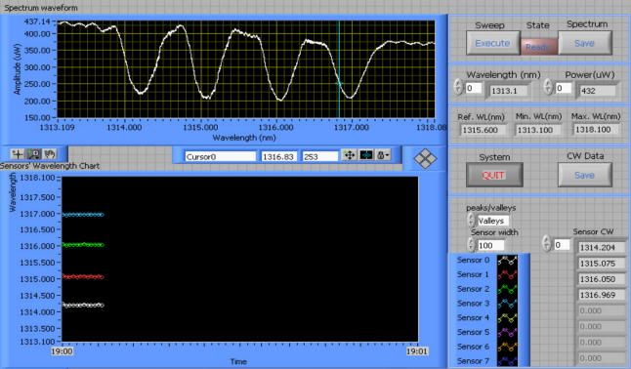Click the Spectrum Save button
The height and width of the screenshot is (369, 631).
tap(585, 43)
